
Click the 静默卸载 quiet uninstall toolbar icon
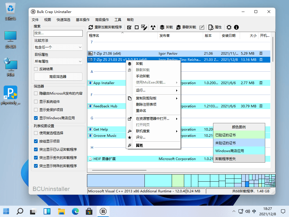[x=178, y=27]
